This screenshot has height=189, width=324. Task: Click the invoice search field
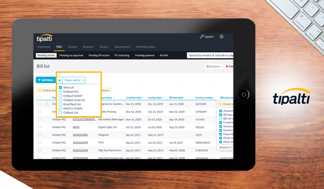[210, 55]
